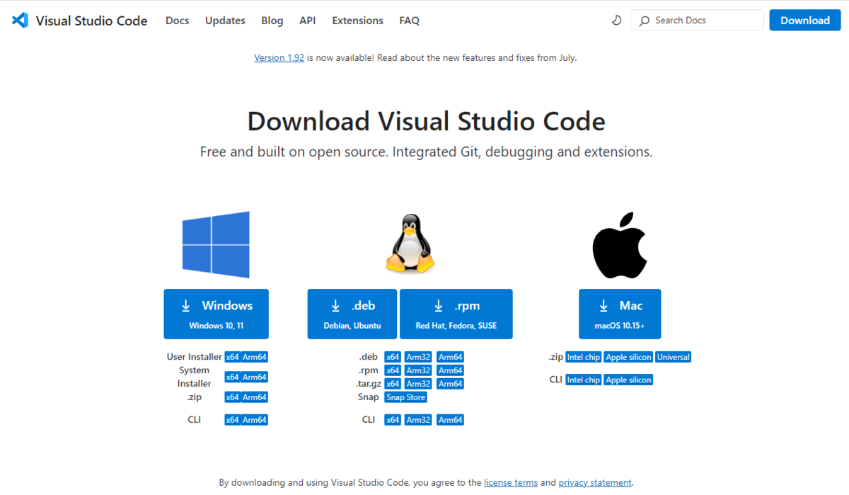Open the Snap Store link
The width and height of the screenshot is (849, 495).
[405, 397]
